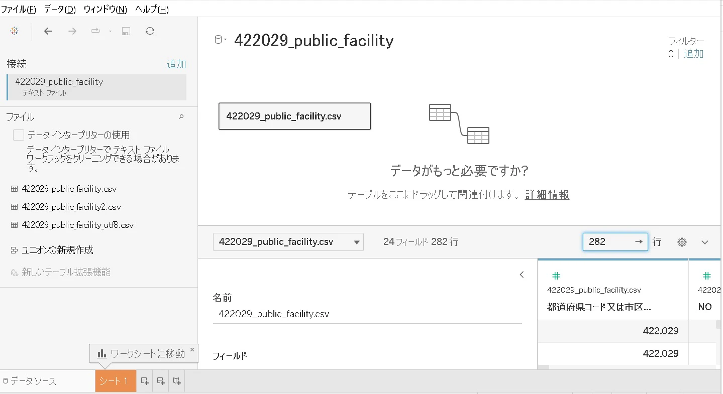
Task: Click the arrow inside the row count field
Action: tap(639, 241)
